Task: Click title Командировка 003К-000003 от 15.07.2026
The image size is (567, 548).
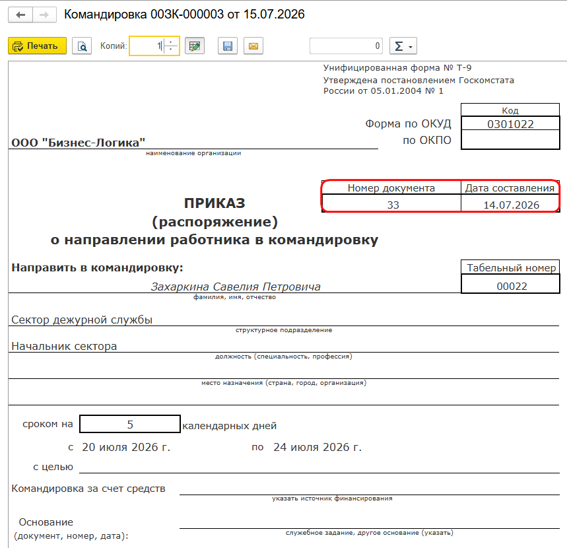Action: click(184, 14)
